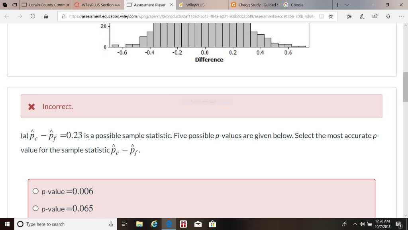Open reading view in address bar
The image size is (408, 230).
click(322, 16)
